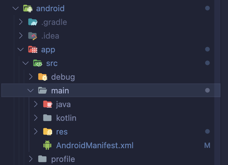The image size is (228, 165).
Task: Select the profile folder label
Action: point(63,159)
